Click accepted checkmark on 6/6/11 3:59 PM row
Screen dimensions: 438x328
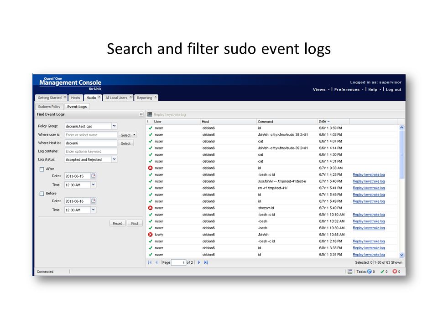(x=150, y=128)
